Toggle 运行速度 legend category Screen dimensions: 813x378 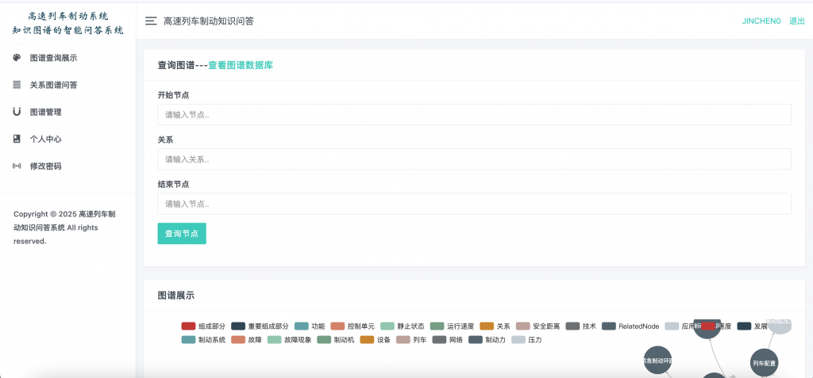coord(452,326)
